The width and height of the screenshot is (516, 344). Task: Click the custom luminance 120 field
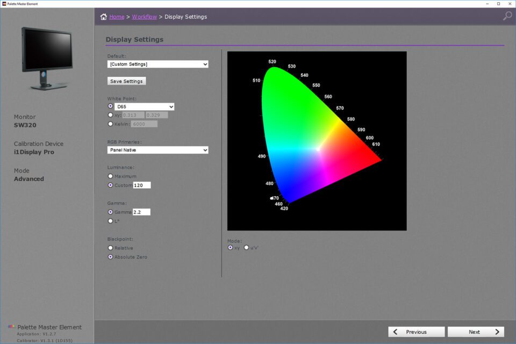point(142,185)
